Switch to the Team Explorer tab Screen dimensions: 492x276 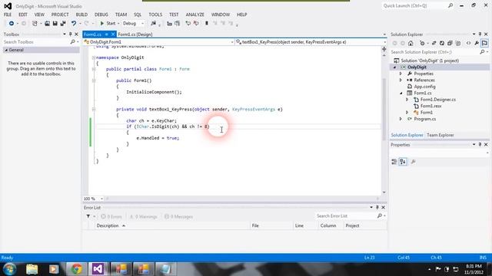point(440,135)
